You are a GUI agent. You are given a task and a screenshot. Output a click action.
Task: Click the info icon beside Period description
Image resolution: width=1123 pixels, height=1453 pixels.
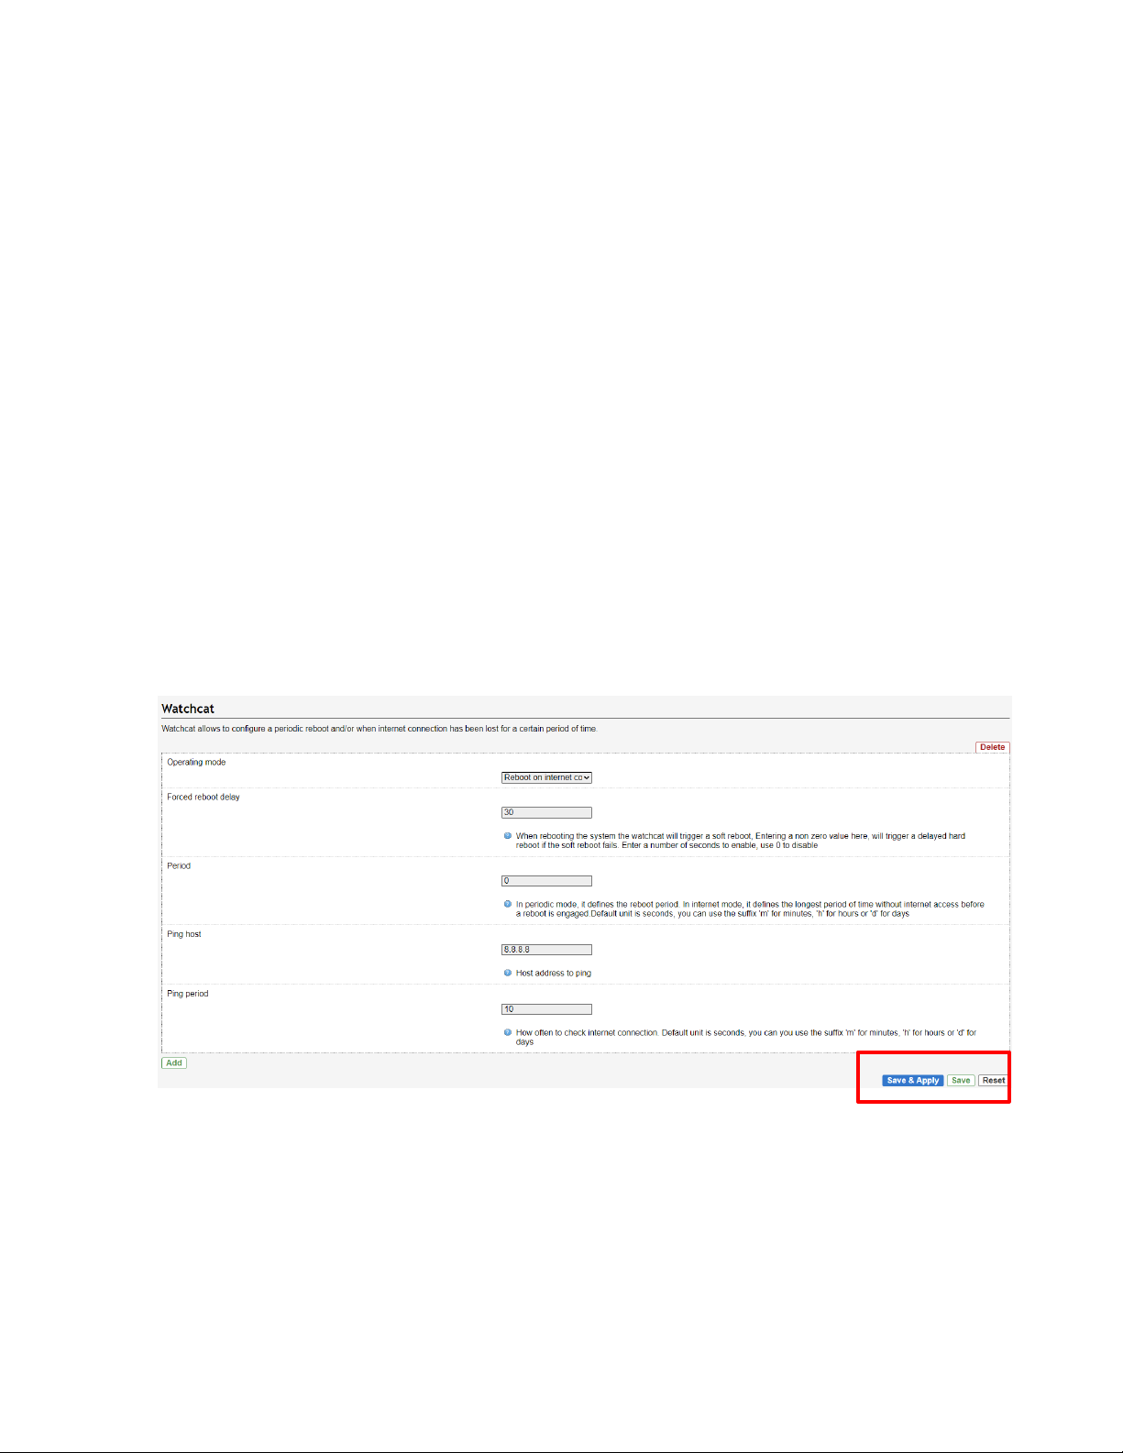(508, 904)
